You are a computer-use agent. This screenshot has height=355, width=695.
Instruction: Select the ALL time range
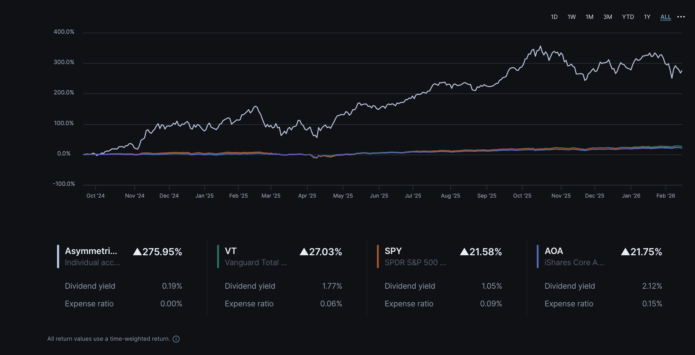point(665,17)
